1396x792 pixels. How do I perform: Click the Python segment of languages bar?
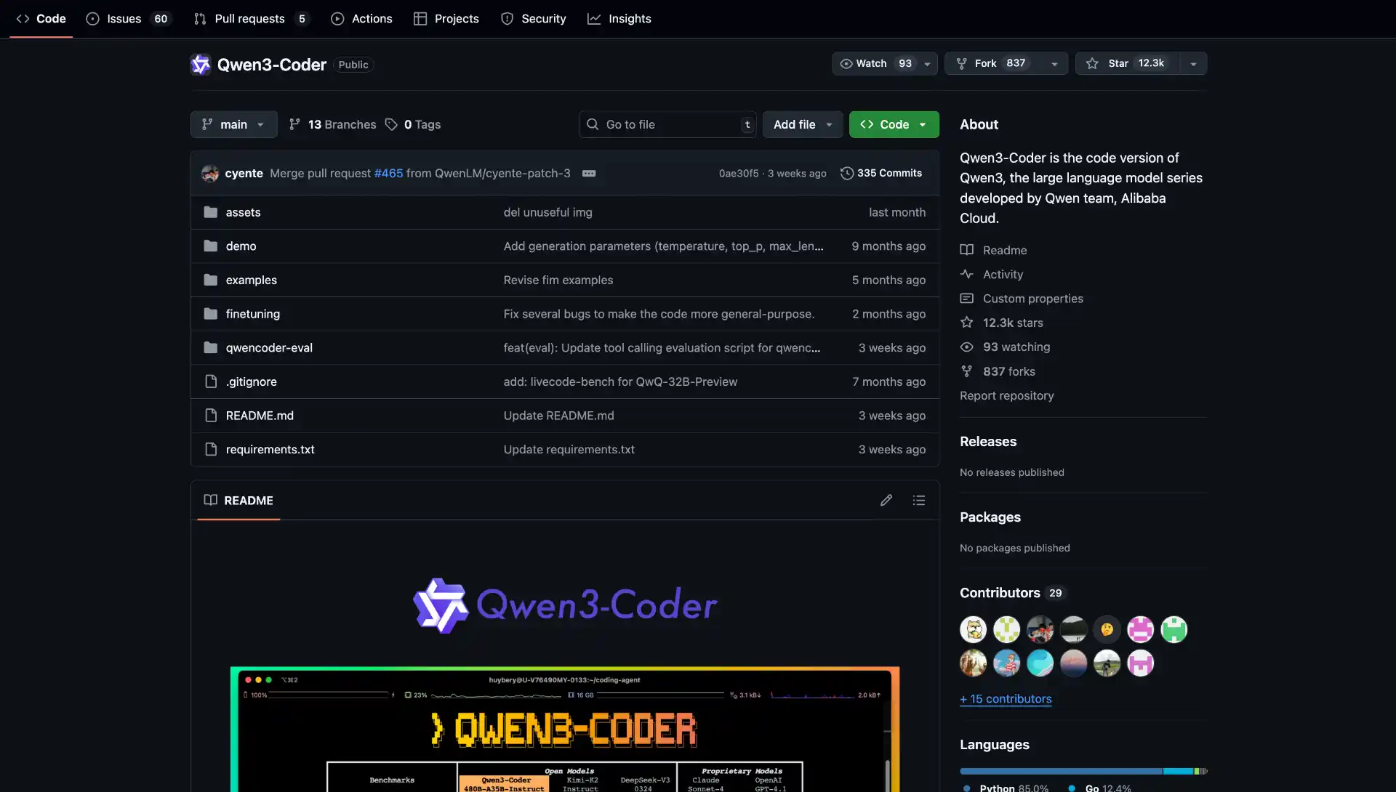pyautogui.click(x=1060, y=771)
